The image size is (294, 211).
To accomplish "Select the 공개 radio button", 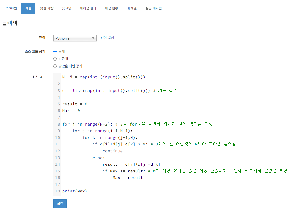I will coord(55,51).
